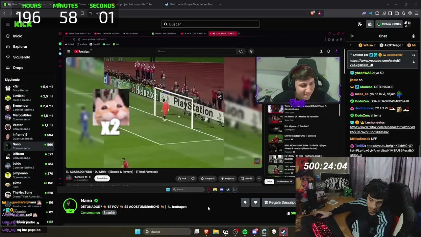Open the skull app on the taskbar
The height and width of the screenshot is (237, 421).
(x=274, y=232)
